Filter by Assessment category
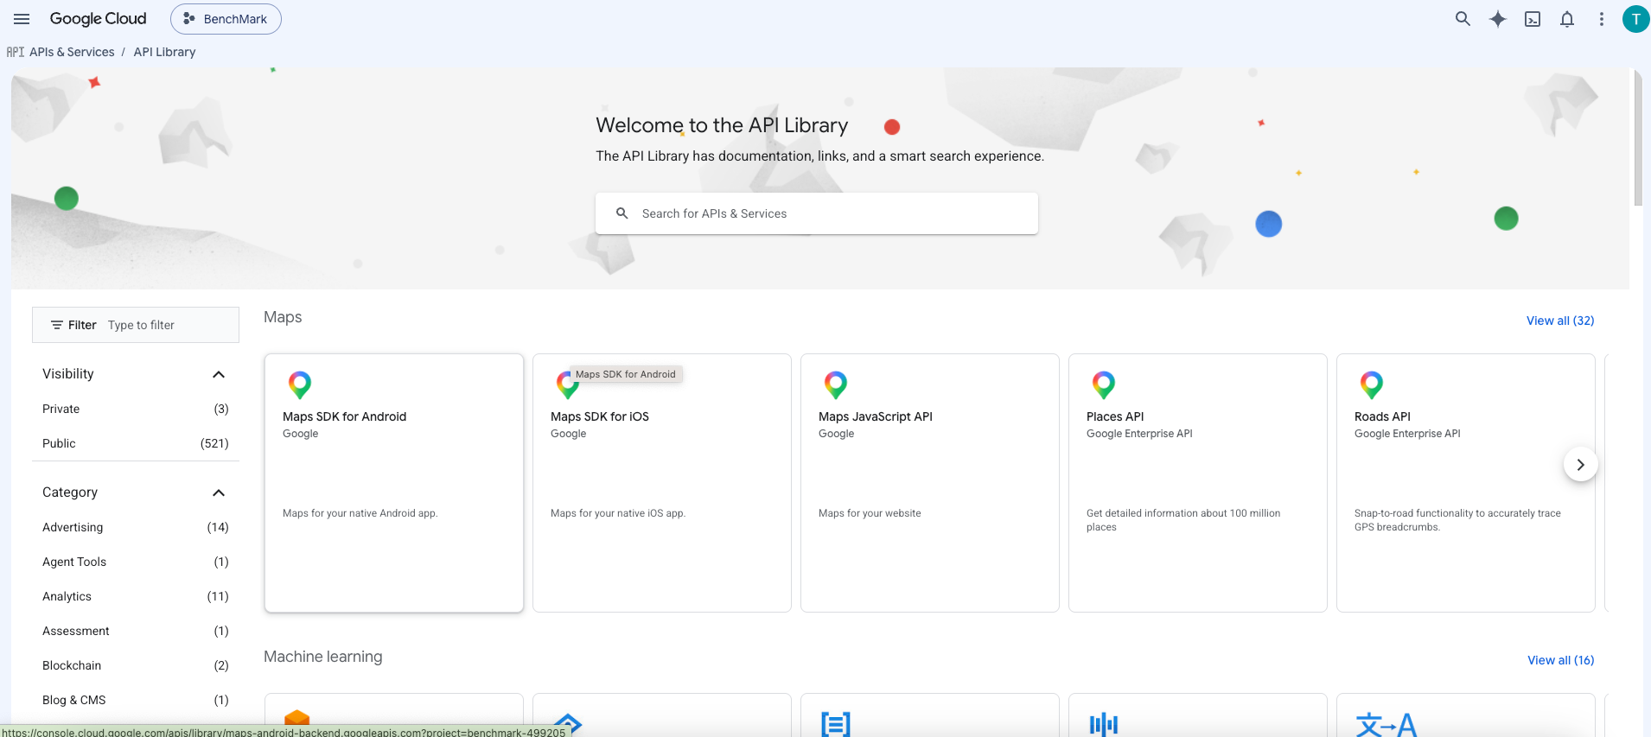This screenshot has height=737, width=1651. pyautogui.click(x=136, y=631)
